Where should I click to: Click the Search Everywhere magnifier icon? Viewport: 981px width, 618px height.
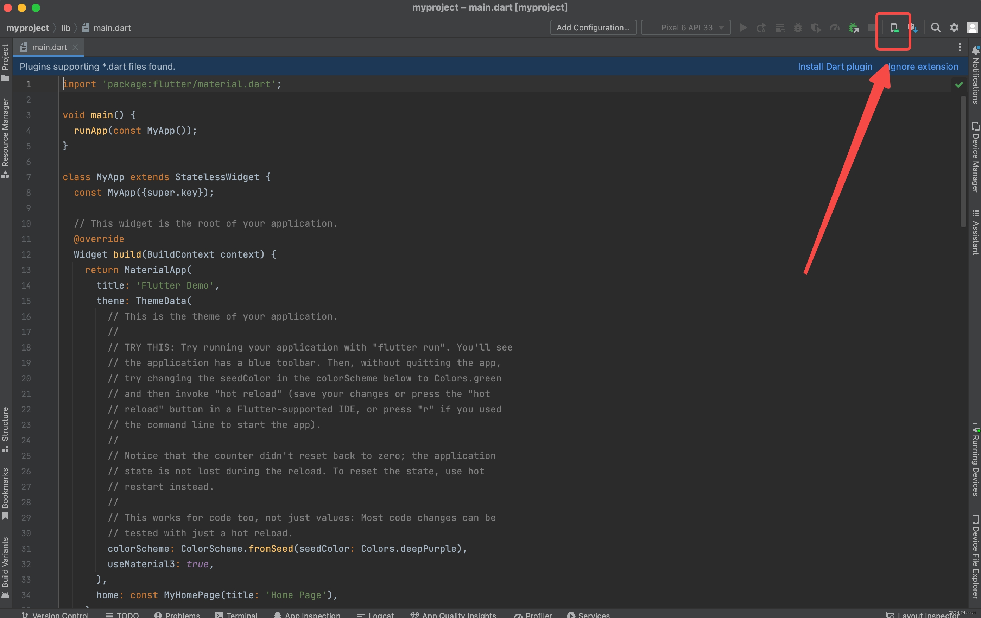point(935,28)
